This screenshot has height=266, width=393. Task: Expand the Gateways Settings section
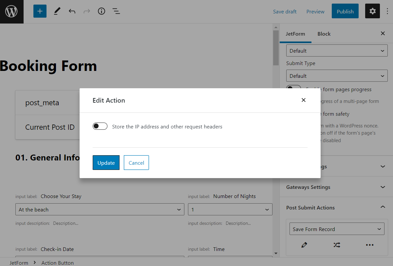[x=335, y=187]
